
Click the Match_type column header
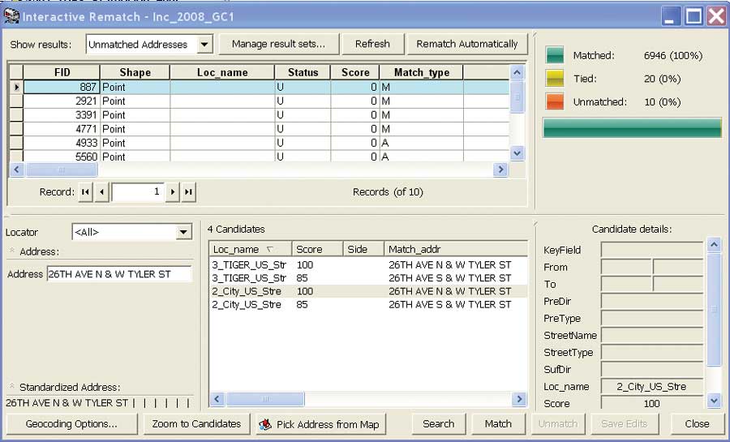421,72
